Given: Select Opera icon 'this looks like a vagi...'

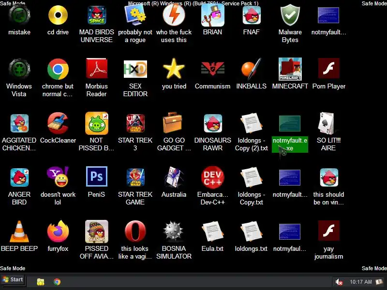Looking at the screenshot, I should pos(135,231).
